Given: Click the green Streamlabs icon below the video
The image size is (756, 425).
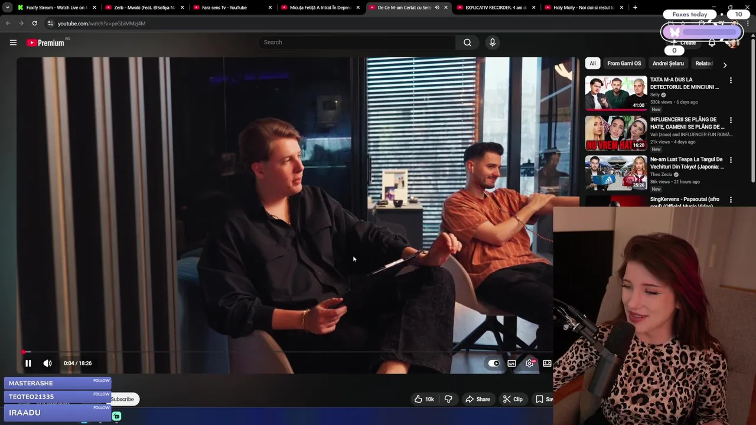Looking at the screenshot, I should (117, 416).
